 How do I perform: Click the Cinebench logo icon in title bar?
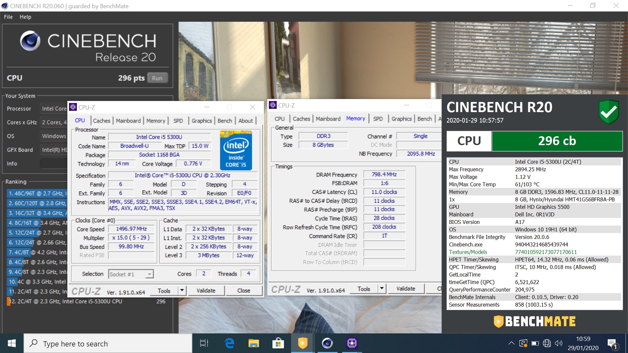tap(5, 6)
